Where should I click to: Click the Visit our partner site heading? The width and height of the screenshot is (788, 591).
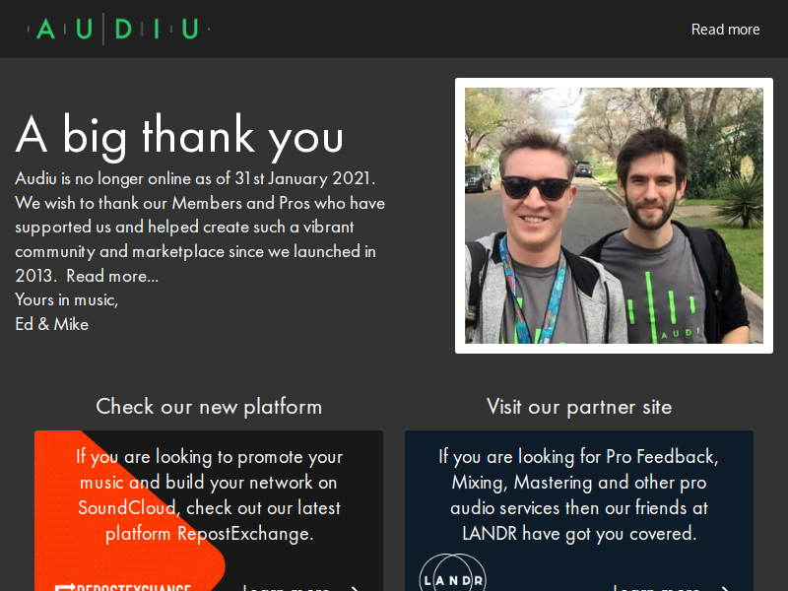click(x=579, y=407)
